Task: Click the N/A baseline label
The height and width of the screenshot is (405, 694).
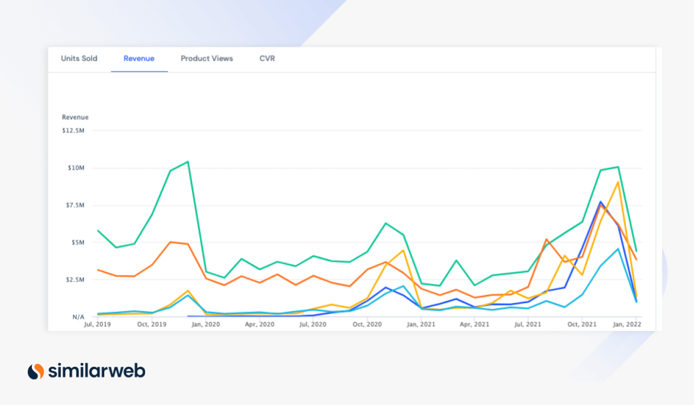Action: point(79,316)
